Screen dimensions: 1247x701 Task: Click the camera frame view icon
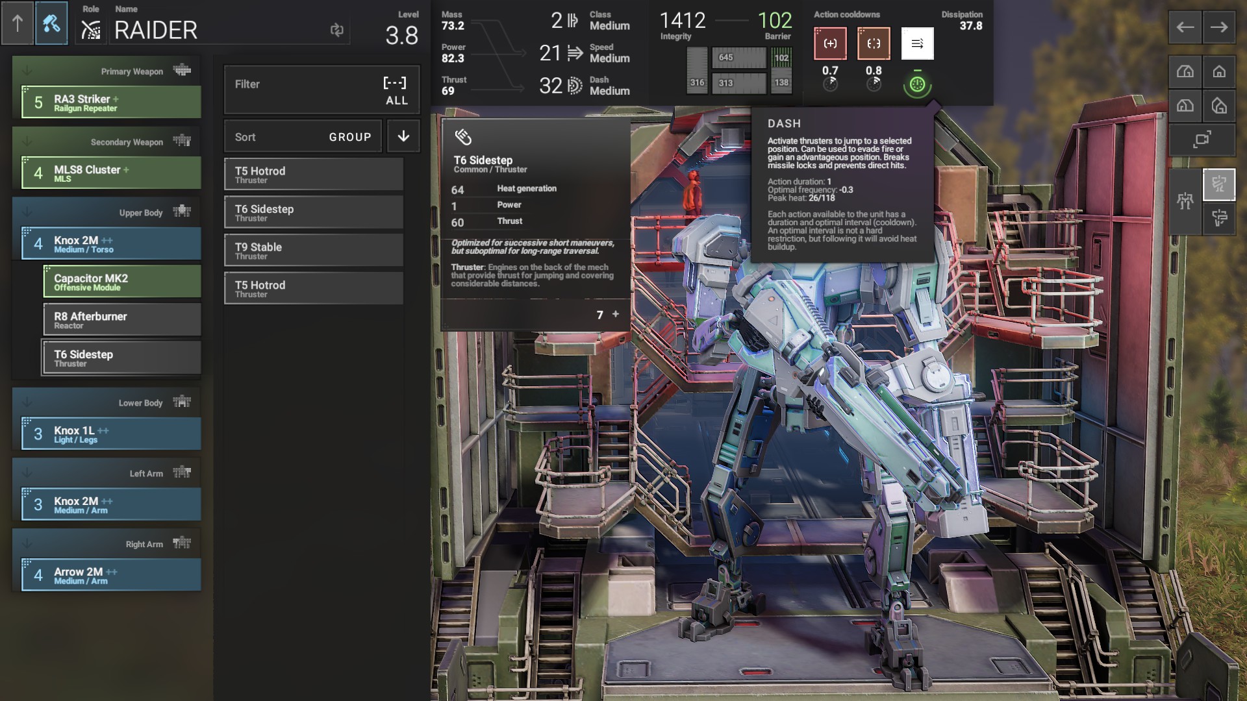click(1202, 139)
